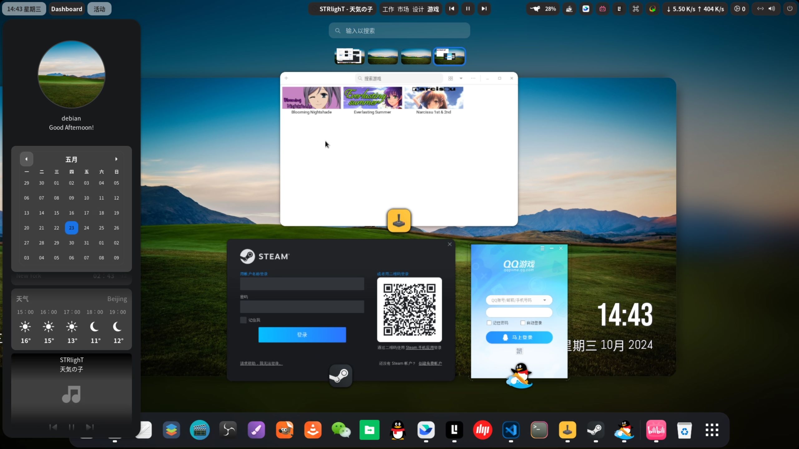Open the 活动 activities menu
The height and width of the screenshot is (449, 799).
99,9
